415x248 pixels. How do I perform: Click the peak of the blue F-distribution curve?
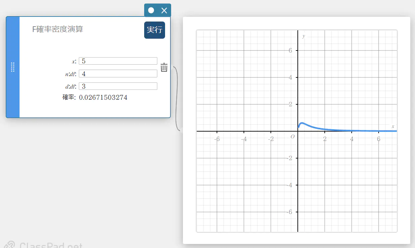point(302,123)
